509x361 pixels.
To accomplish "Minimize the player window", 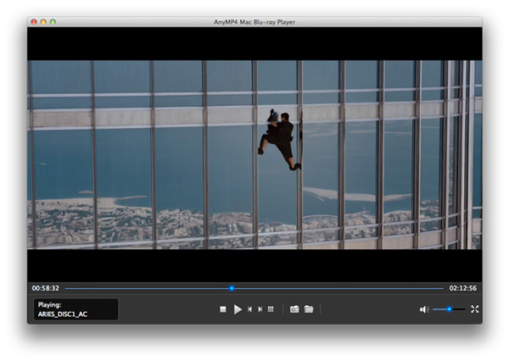I will coord(43,20).
